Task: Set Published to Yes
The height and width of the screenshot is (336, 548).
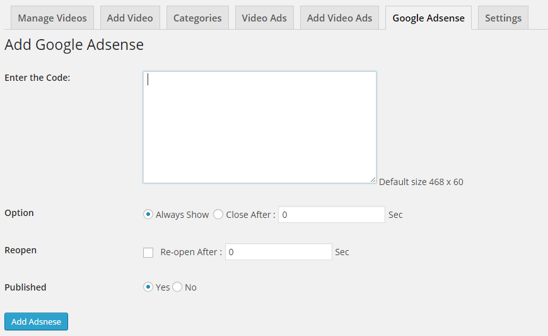Action: (x=148, y=287)
